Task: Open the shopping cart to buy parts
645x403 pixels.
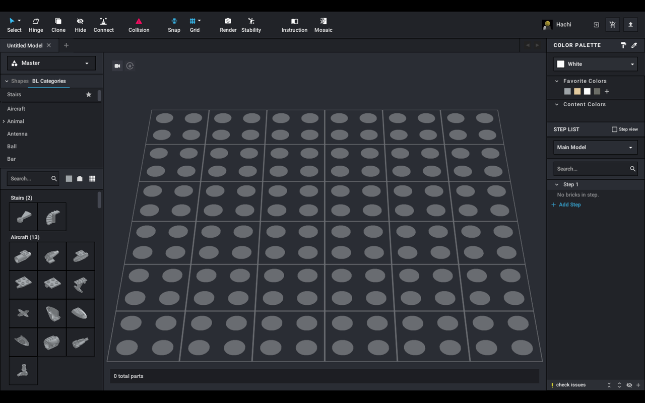Action: click(612, 24)
